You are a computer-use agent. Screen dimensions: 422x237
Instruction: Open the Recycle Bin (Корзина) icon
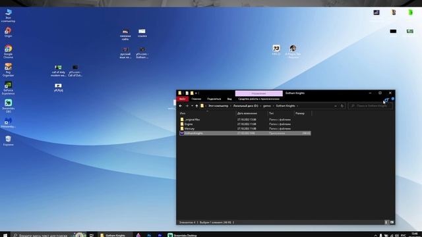click(x=8, y=141)
